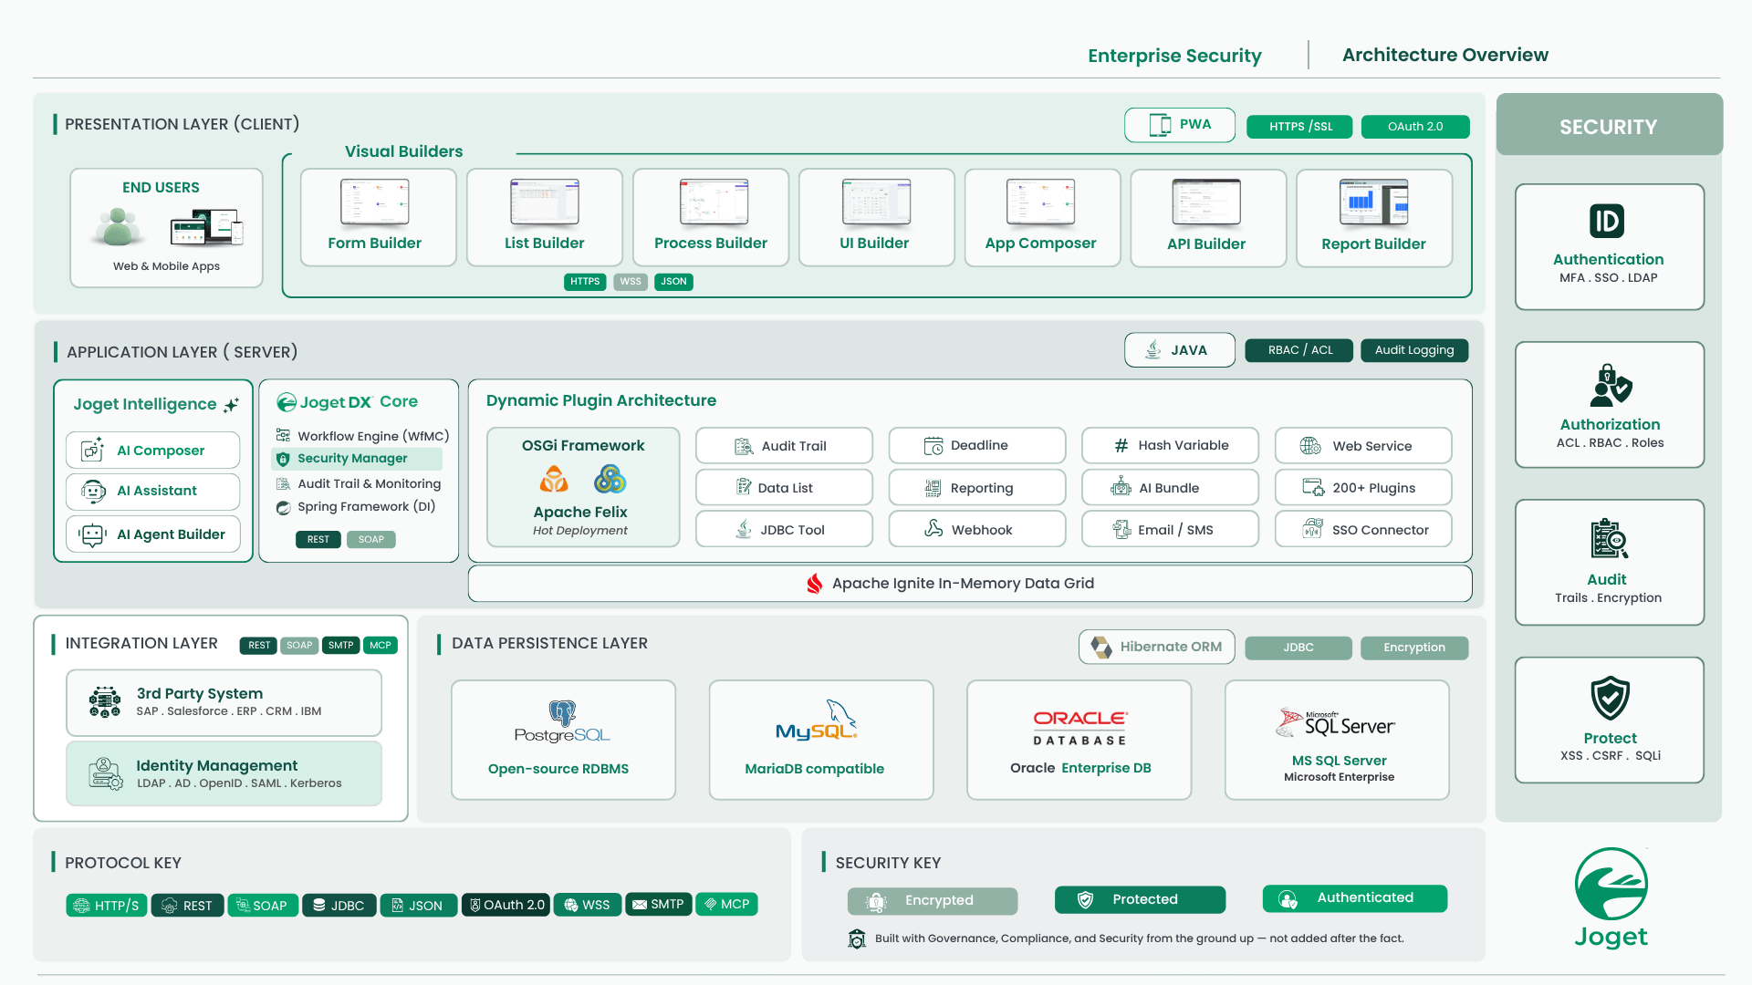Click the Webhook plugin icon
This screenshot has width=1752, height=985.
point(933,529)
